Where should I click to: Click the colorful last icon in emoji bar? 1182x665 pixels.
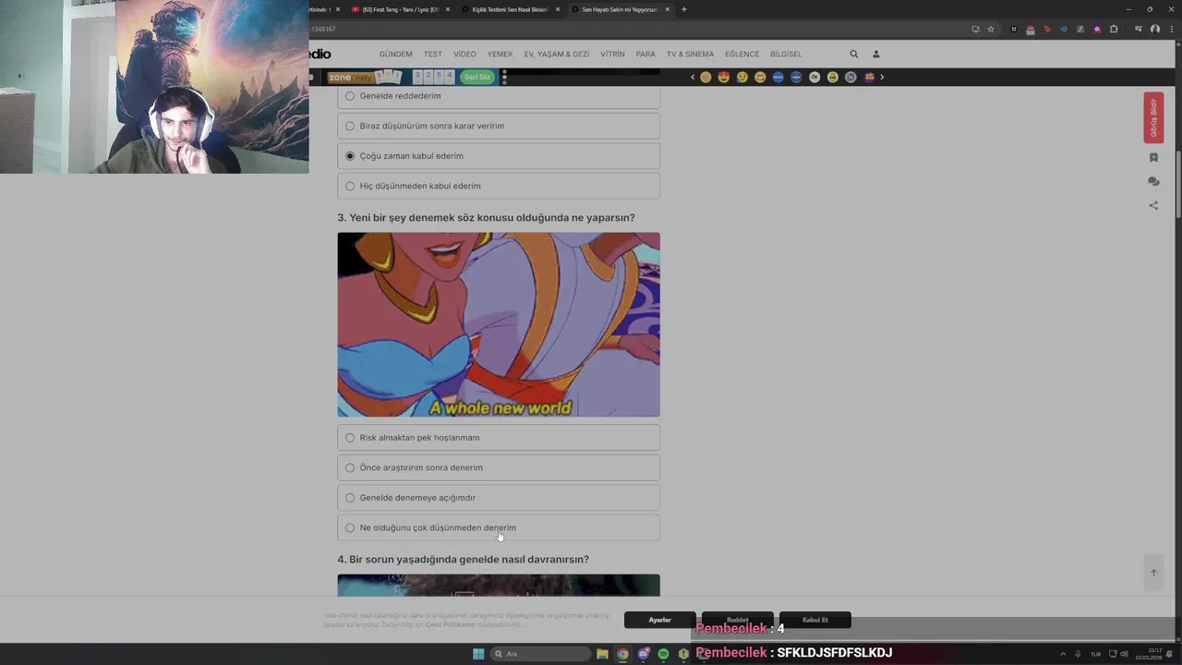click(x=869, y=78)
